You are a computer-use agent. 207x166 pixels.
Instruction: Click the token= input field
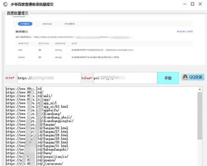pyautogui.click(x=125, y=78)
